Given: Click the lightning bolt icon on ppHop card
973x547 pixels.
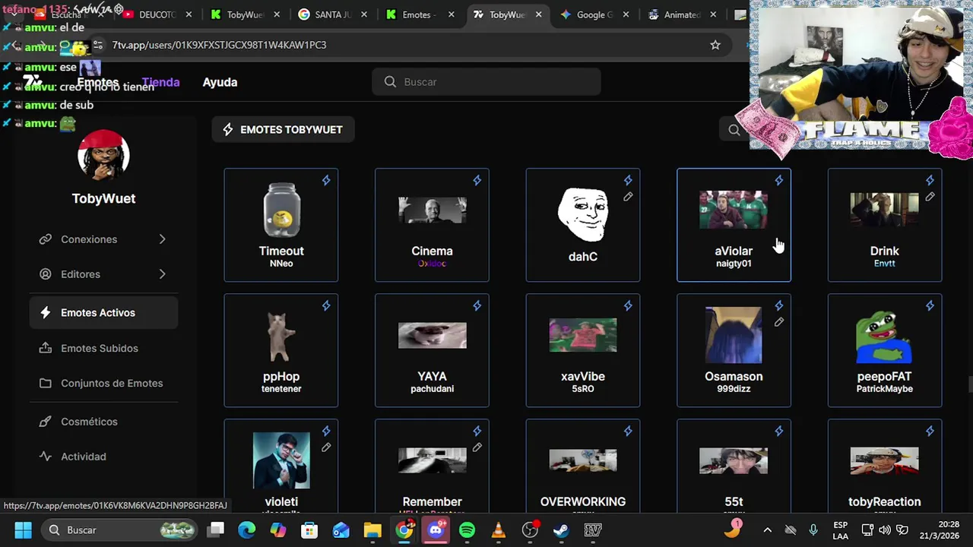Looking at the screenshot, I should pos(326,306).
